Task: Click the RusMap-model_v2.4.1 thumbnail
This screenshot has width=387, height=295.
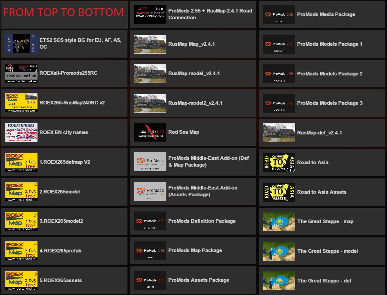Action: (150, 73)
